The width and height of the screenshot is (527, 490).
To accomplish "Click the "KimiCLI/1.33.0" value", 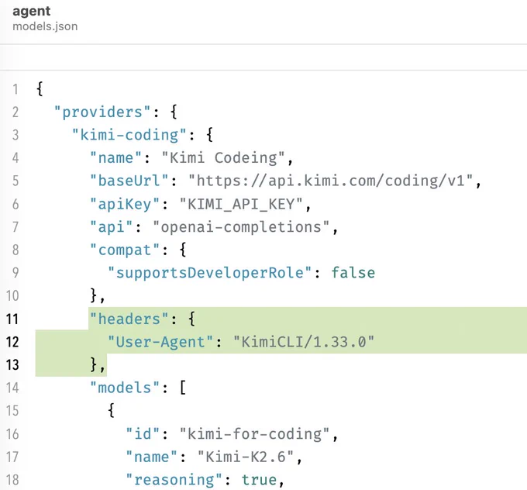I will pyautogui.click(x=304, y=342).
